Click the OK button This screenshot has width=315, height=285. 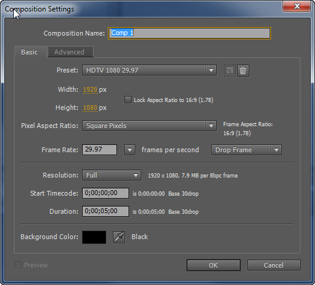(214, 265)
